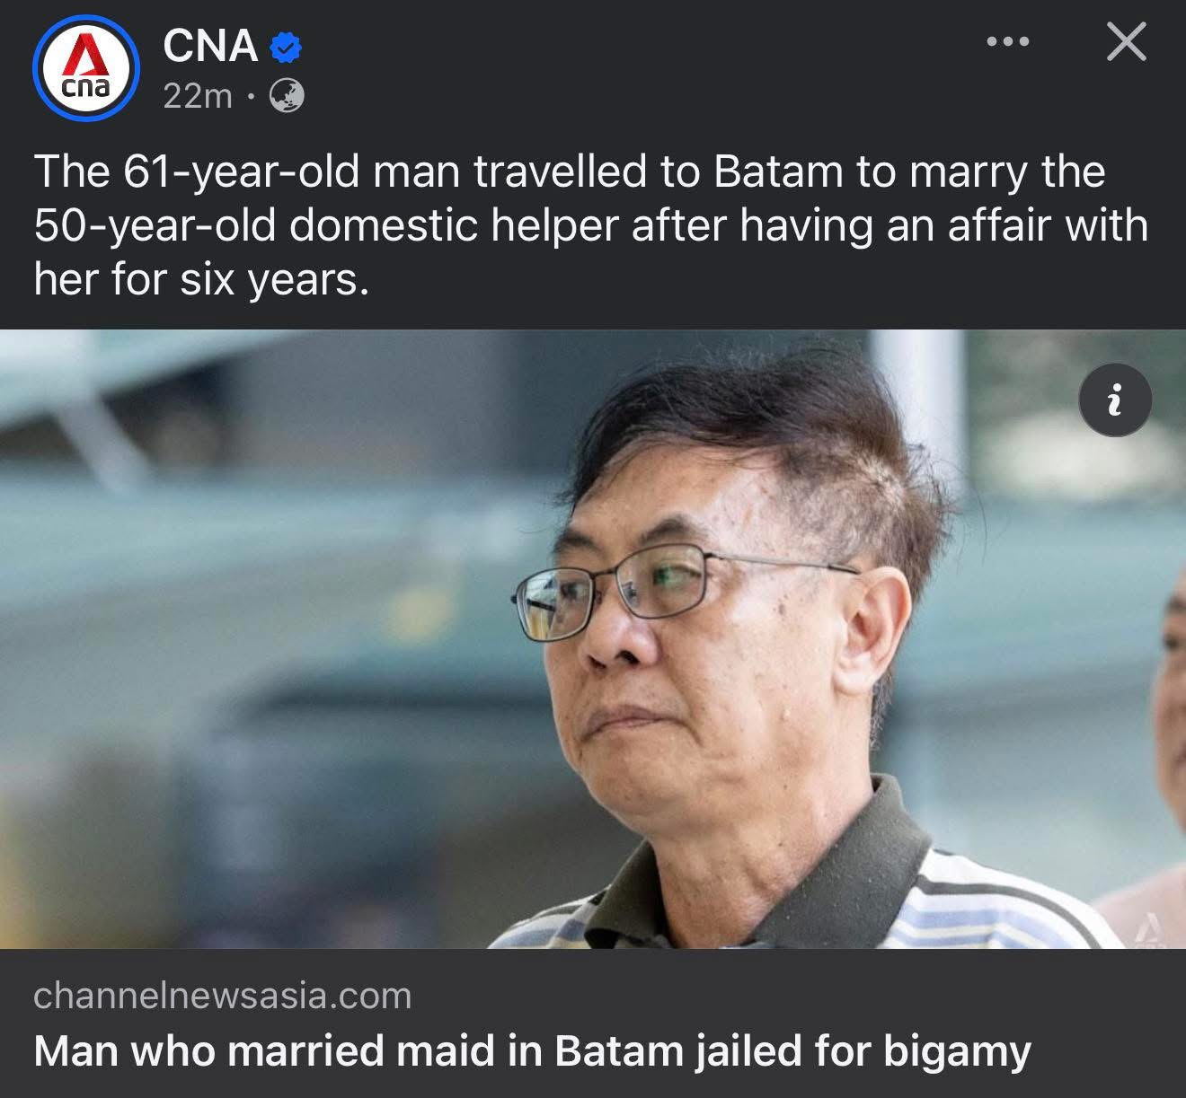Open headline Man who married maid in Batam
The image size is (1186, 1098).
[532, 1050]
